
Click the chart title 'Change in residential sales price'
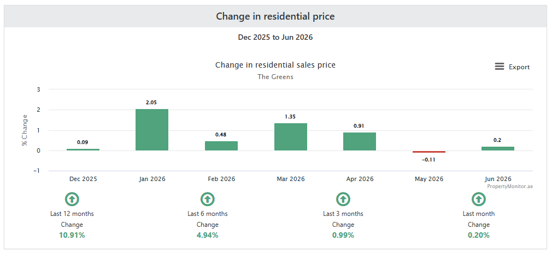coord(275,65)
